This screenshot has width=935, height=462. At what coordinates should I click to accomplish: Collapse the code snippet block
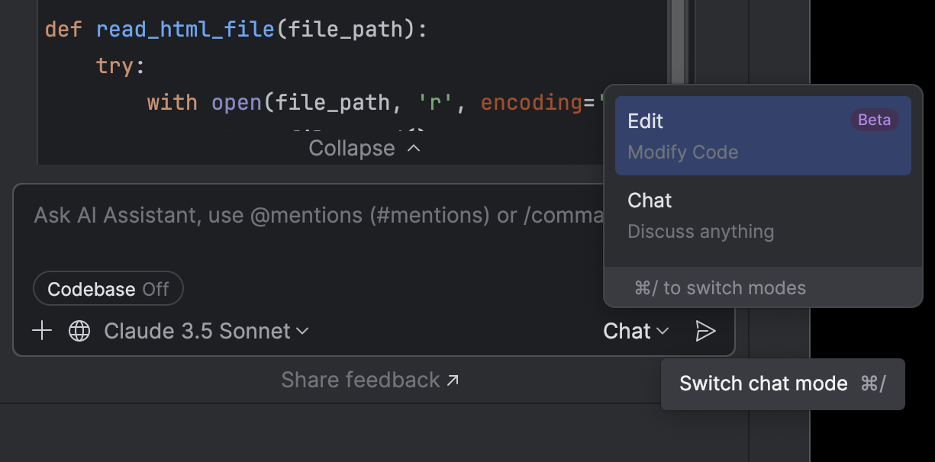(x=364, y=148)
